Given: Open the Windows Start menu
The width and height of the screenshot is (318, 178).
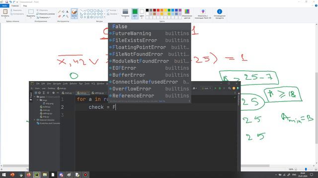Looking at the screenshot, I should (x=3, y=175).
